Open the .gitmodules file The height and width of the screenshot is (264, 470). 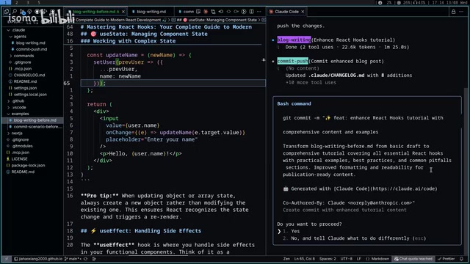point(22,146)
